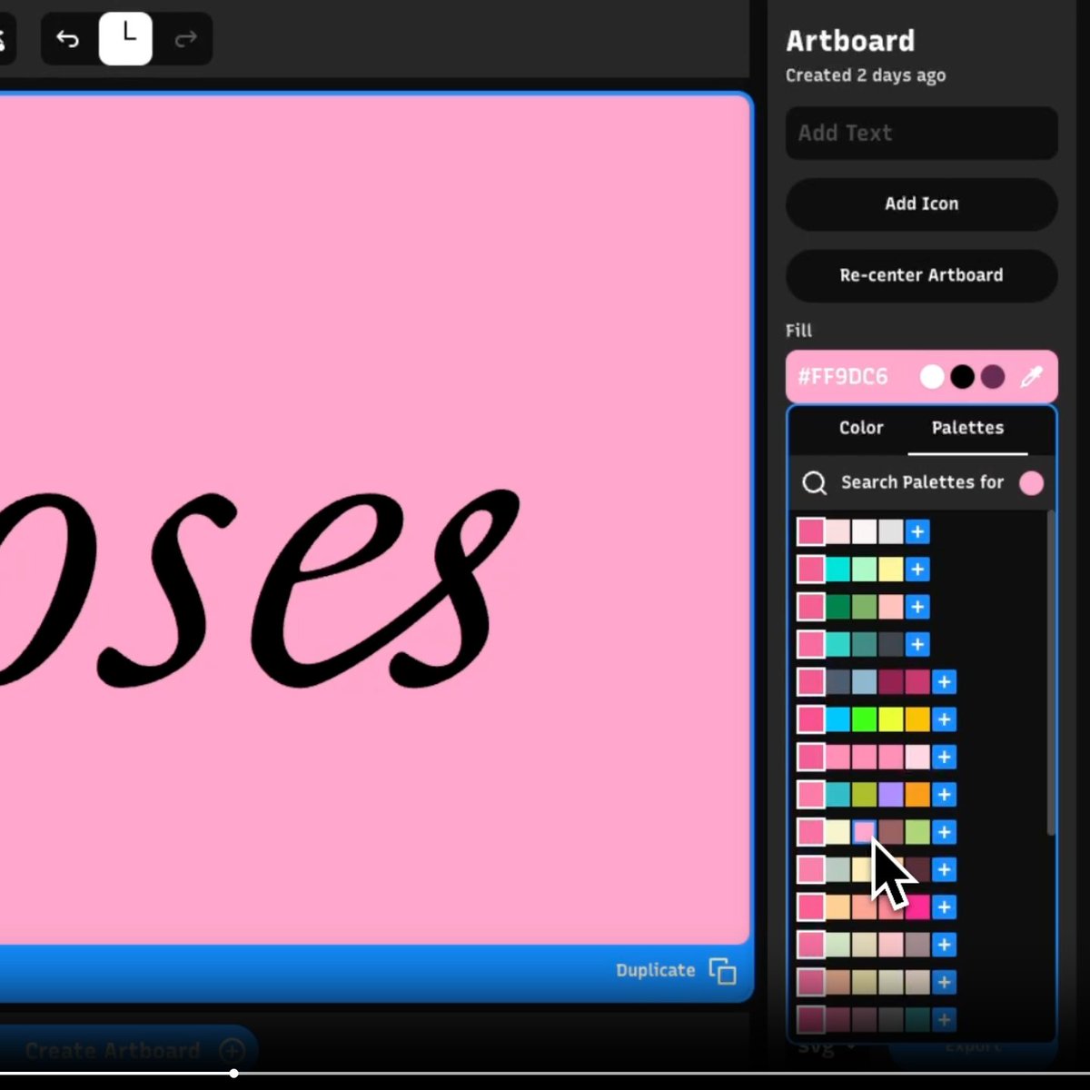Click the "Created 2 days ago" text

coord(866,75)
